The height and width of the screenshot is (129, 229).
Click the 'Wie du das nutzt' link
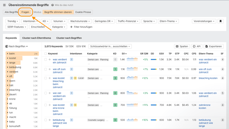click(x=64, y=5)
